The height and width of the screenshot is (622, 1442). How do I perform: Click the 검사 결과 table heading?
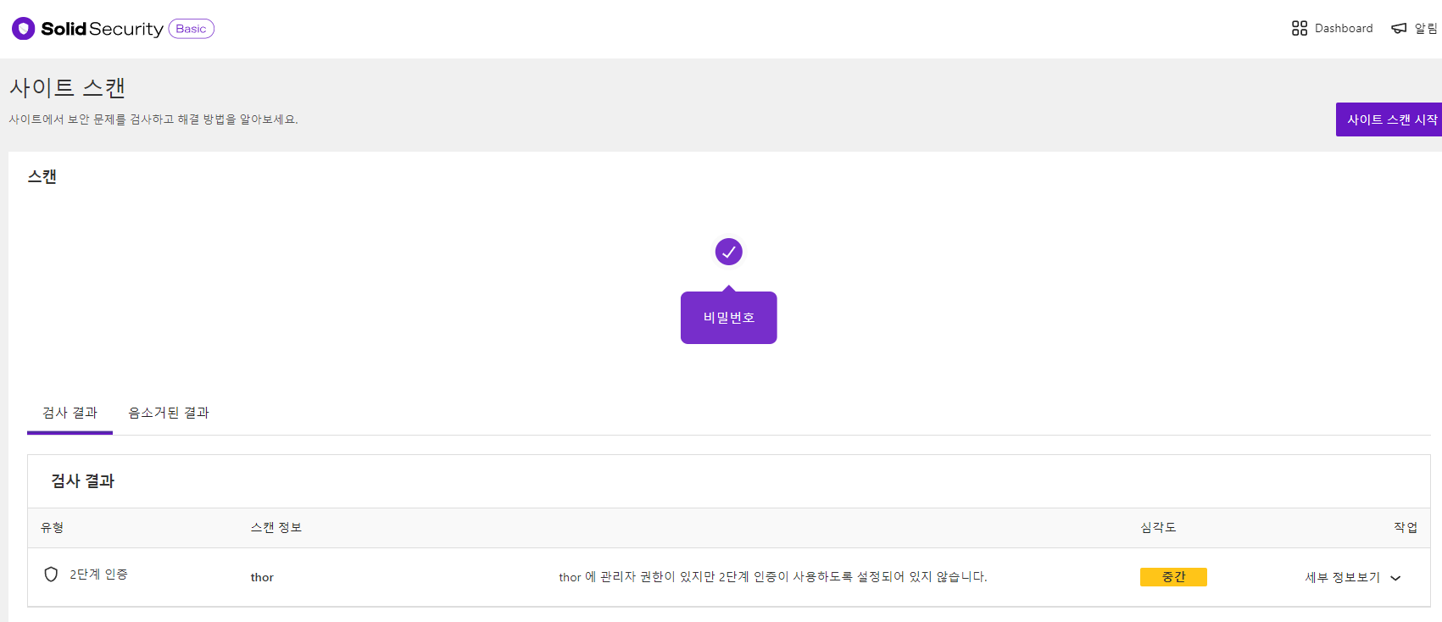click(x=83, y=480)
